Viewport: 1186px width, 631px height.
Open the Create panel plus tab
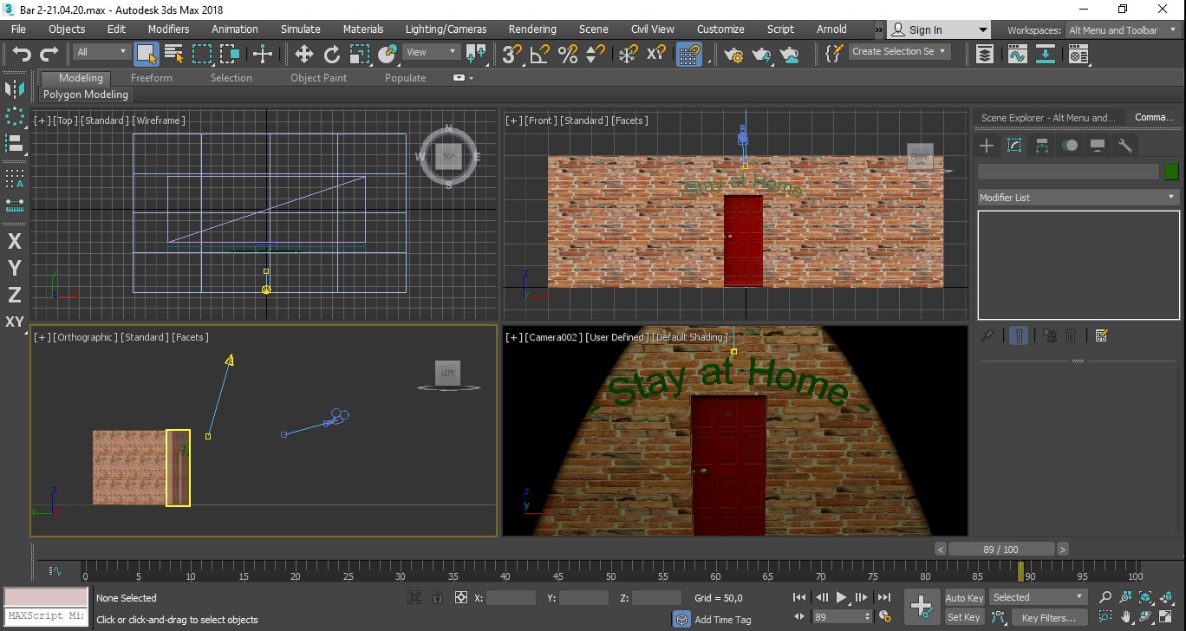click(x=987, y=145)
